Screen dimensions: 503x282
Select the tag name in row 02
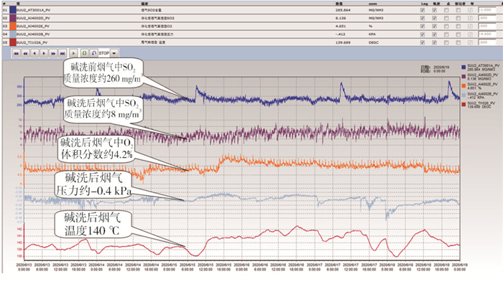tap(33, 18)
